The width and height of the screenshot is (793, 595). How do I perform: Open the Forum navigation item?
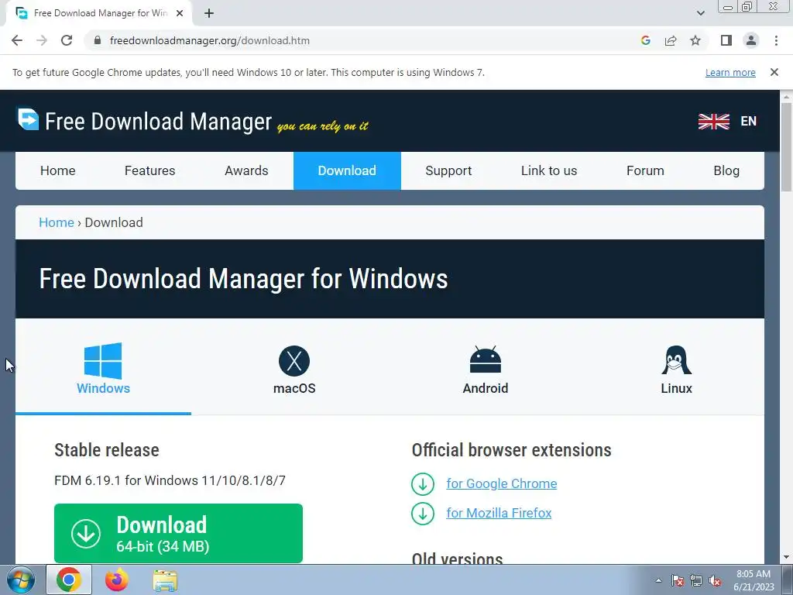[645, 171]
